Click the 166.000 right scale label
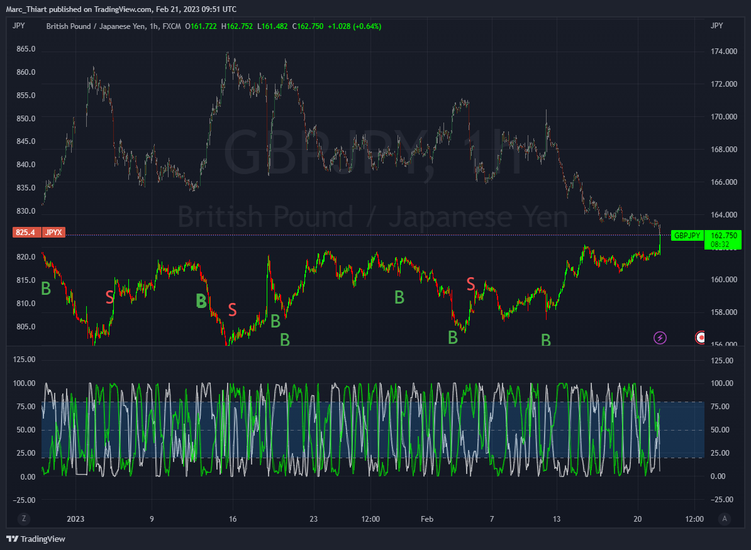 point(724,182)
